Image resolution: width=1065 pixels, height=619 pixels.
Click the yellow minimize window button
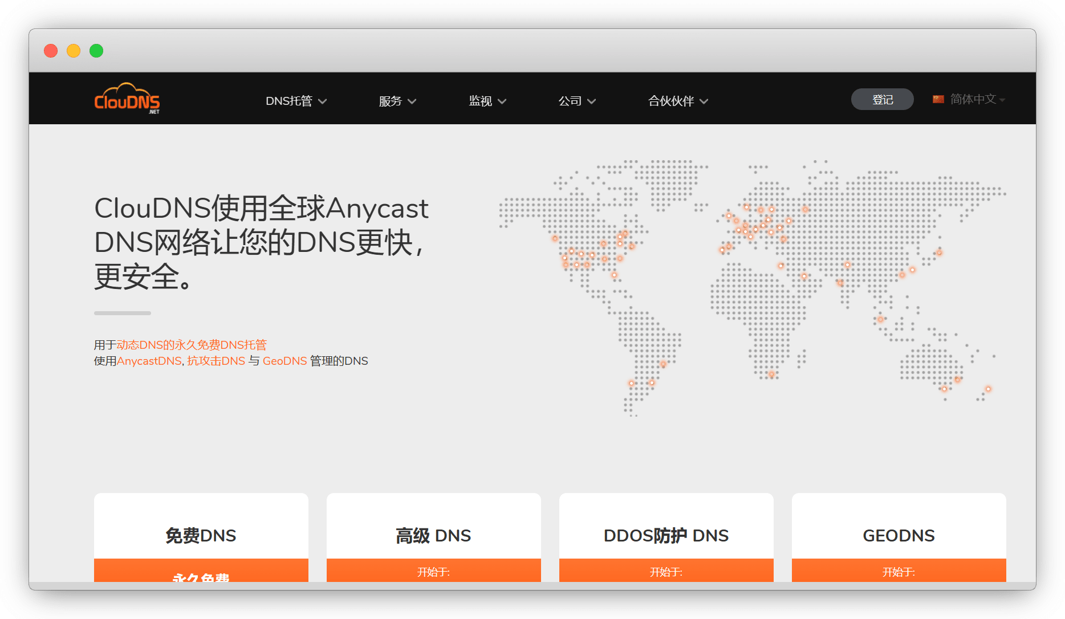[74, 51]
